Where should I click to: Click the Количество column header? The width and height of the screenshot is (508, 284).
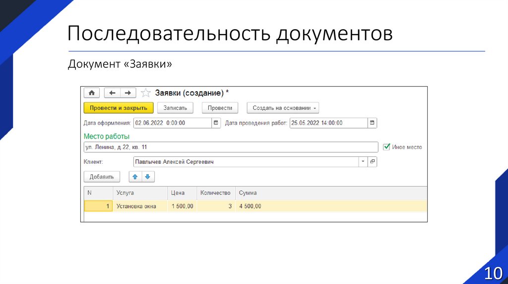coord(215,193)
